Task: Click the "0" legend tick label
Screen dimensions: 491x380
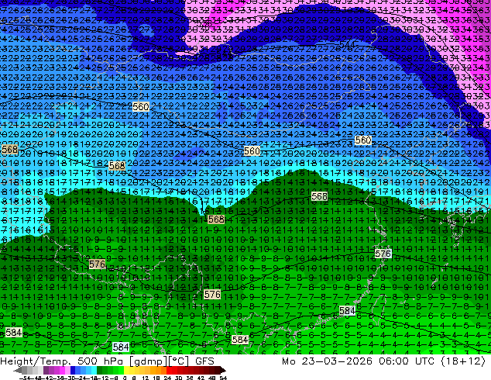Action: 125,378
